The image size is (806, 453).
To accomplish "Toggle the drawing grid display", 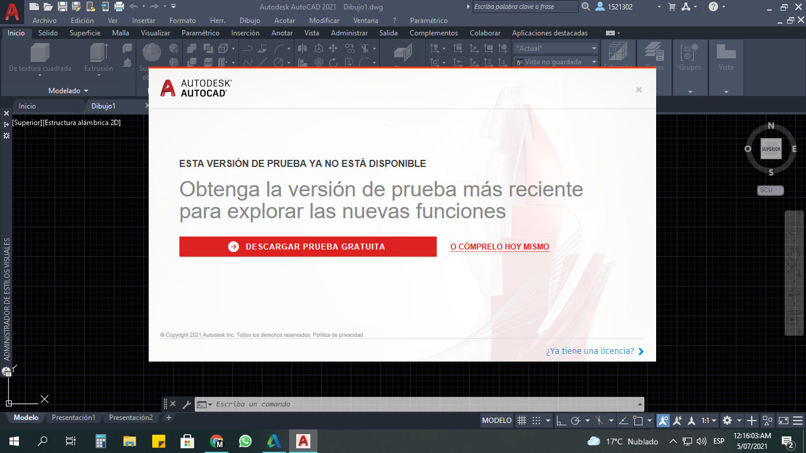I will pyautogui.click(x=522, y=420).
